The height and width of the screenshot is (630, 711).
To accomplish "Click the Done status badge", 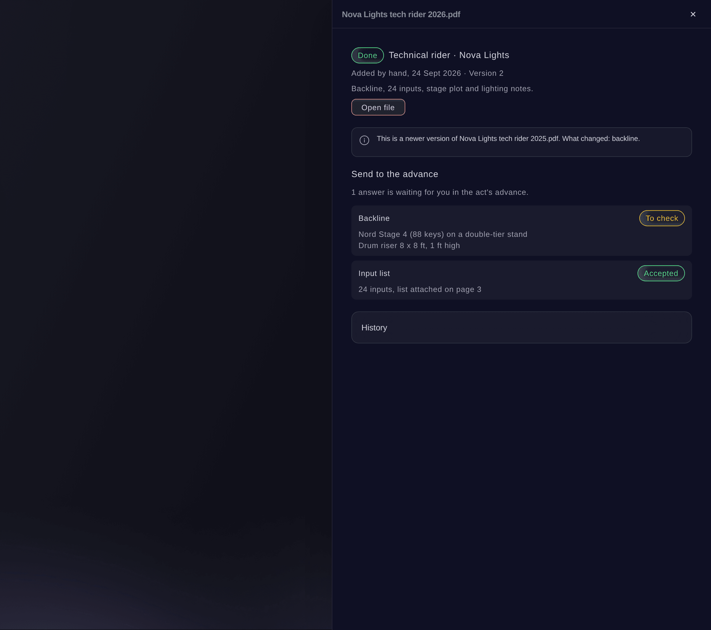I will pyautogui.click(x=367, y=55).
